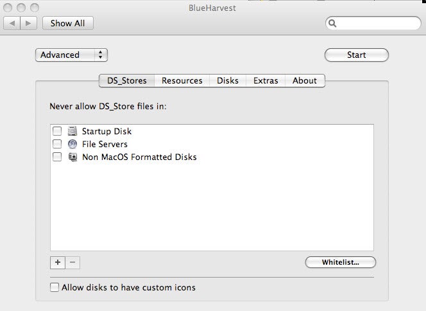This screenshot has width=426, height=311.
Task: Select the Extras tab
Action: pos(266,81)
